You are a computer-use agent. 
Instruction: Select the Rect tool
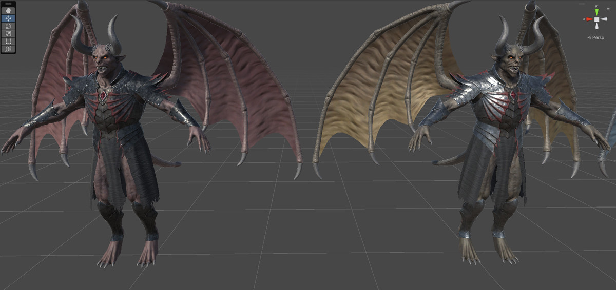pyautogui.click(x=8, y=41)
